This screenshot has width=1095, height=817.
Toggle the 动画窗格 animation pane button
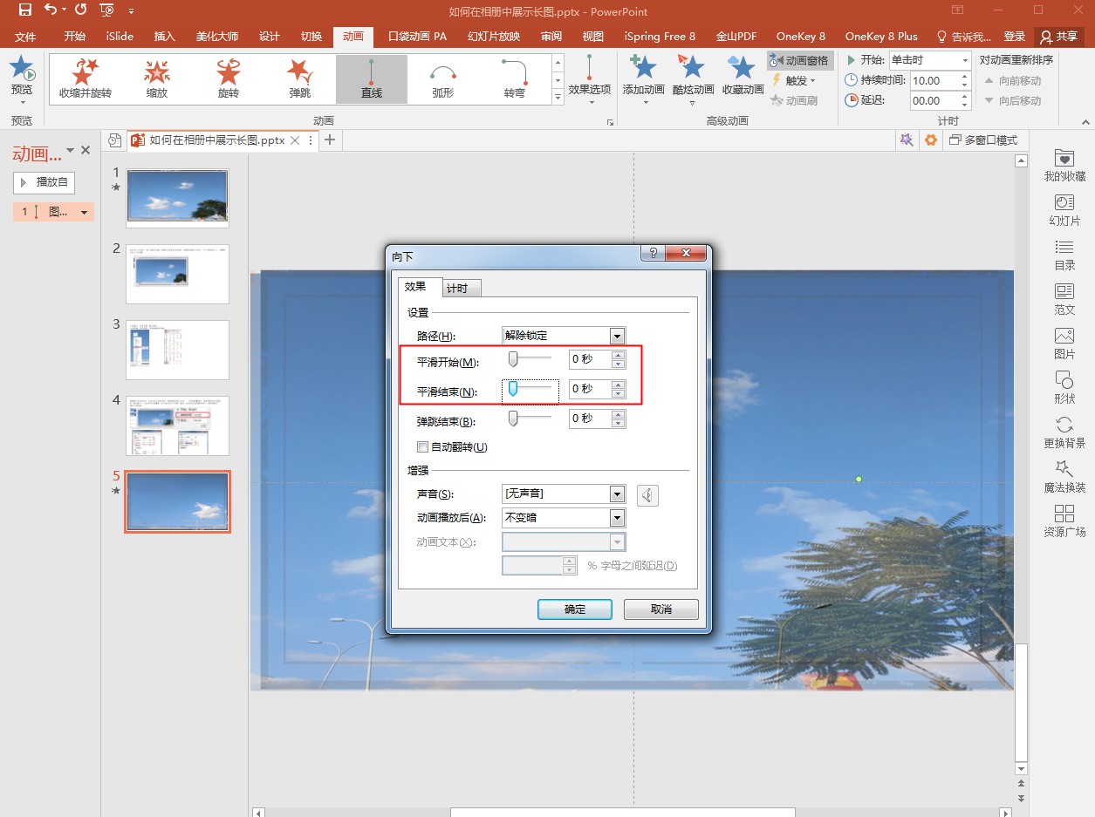[800, 61]
